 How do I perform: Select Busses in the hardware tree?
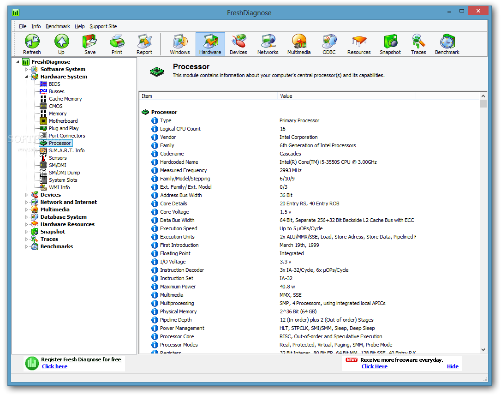click(57, 91)
